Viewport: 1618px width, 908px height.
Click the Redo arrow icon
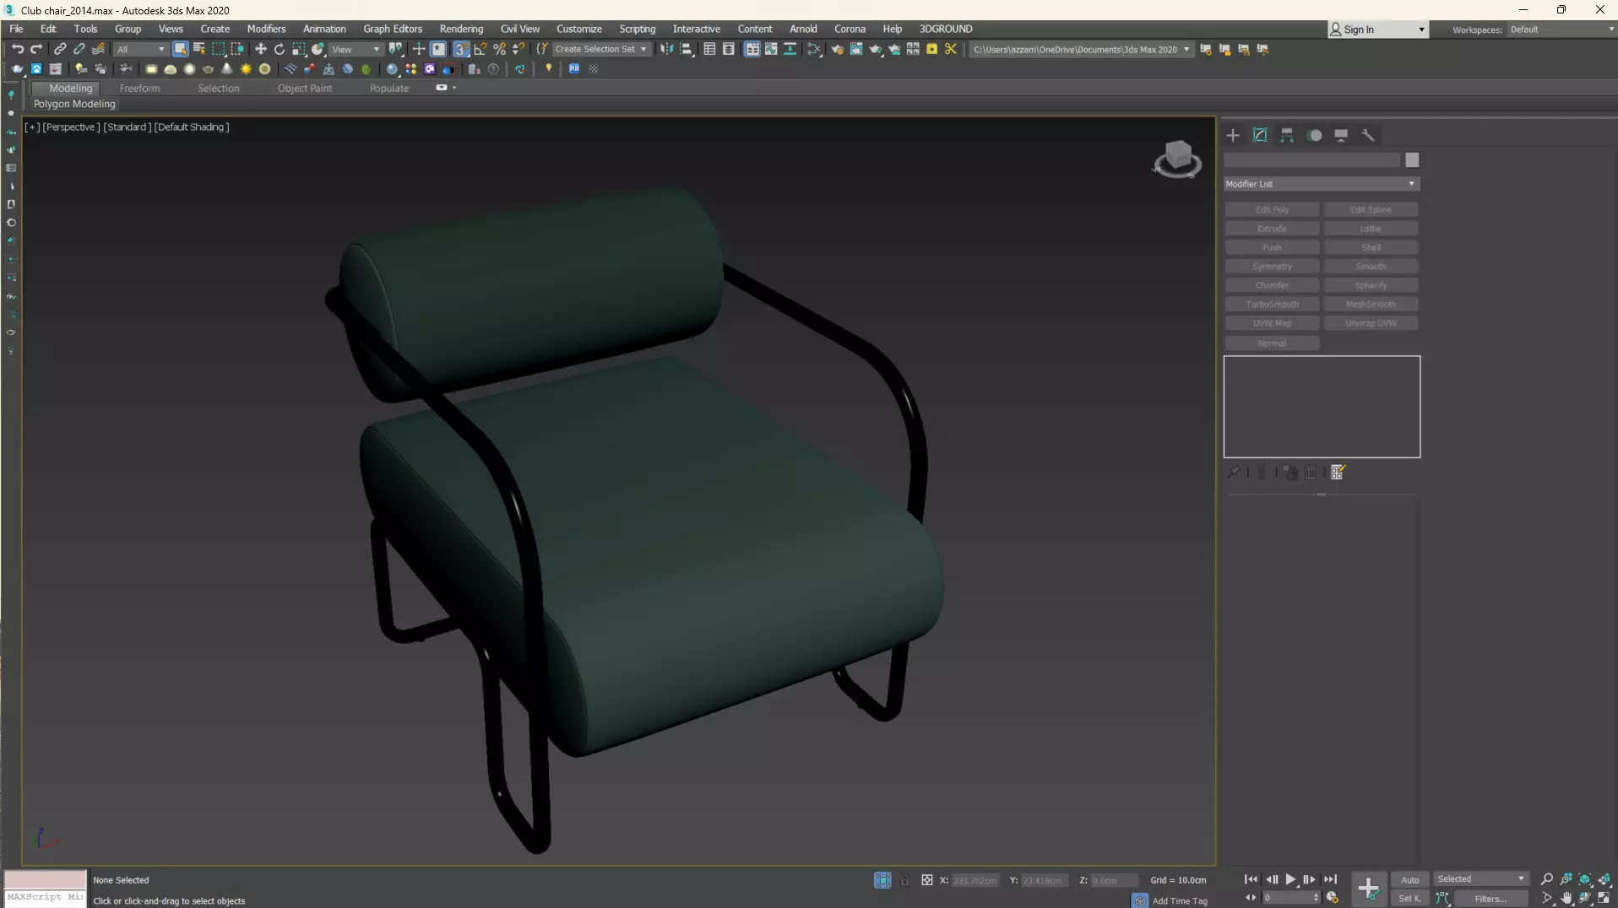(36, 49)
